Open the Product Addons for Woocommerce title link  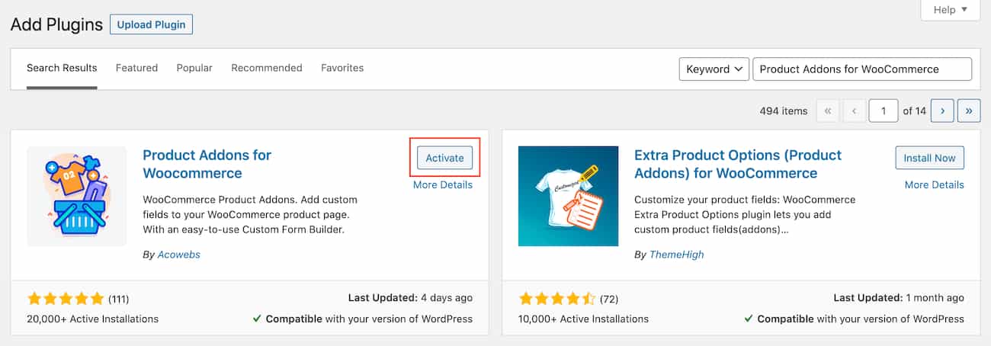pos(207,164)
